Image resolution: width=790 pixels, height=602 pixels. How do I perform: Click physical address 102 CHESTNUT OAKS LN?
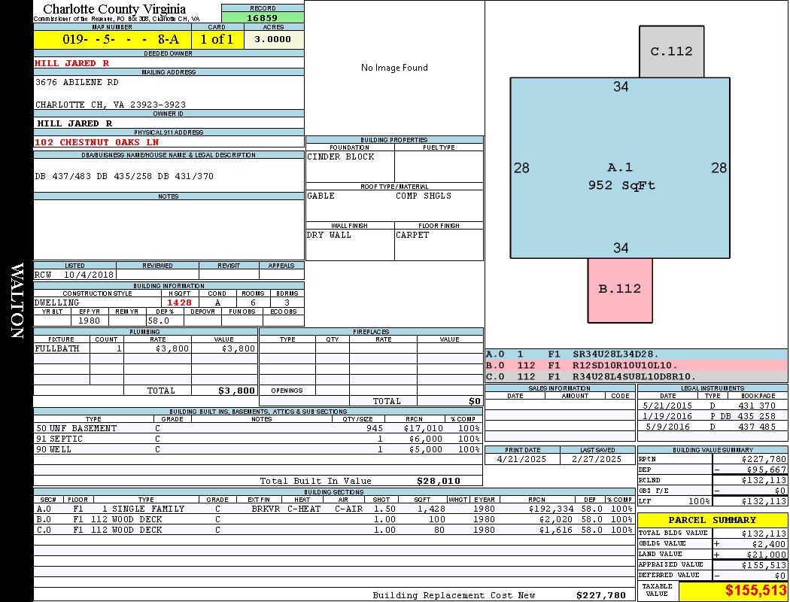click(x=97, y=142)
